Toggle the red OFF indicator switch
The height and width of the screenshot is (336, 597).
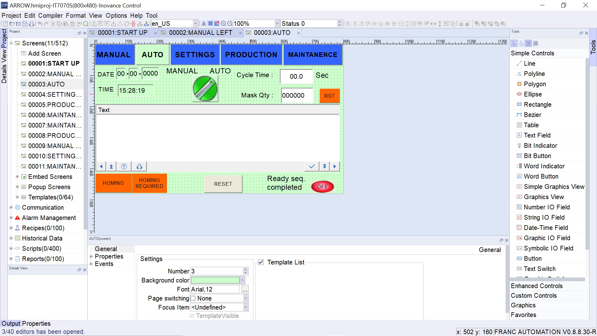tap(322, 187)
